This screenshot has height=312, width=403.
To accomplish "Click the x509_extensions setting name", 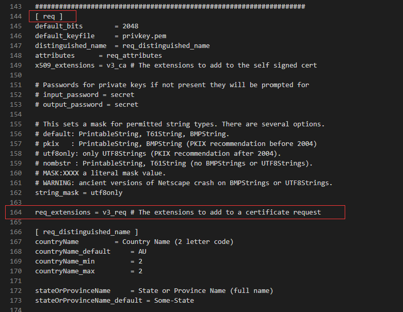I will (x=65, y=65).
